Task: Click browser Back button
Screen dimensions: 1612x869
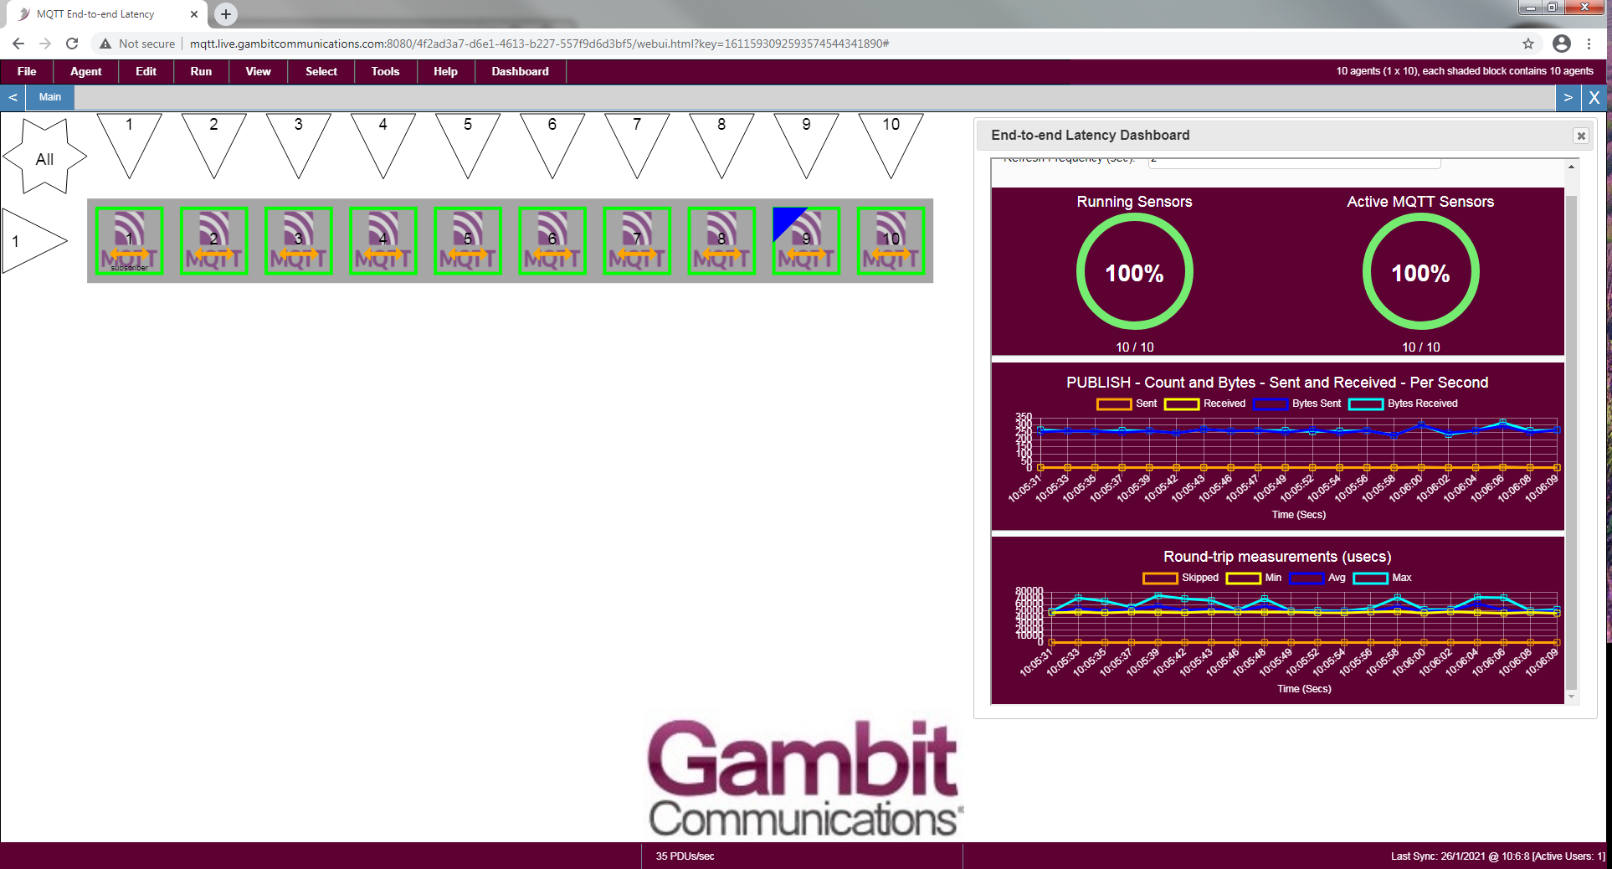Action: pyautogui.click(x=18, y=44)
